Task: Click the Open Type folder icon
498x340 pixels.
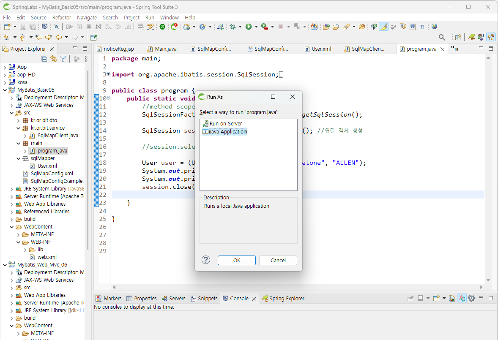Action: 326,27
